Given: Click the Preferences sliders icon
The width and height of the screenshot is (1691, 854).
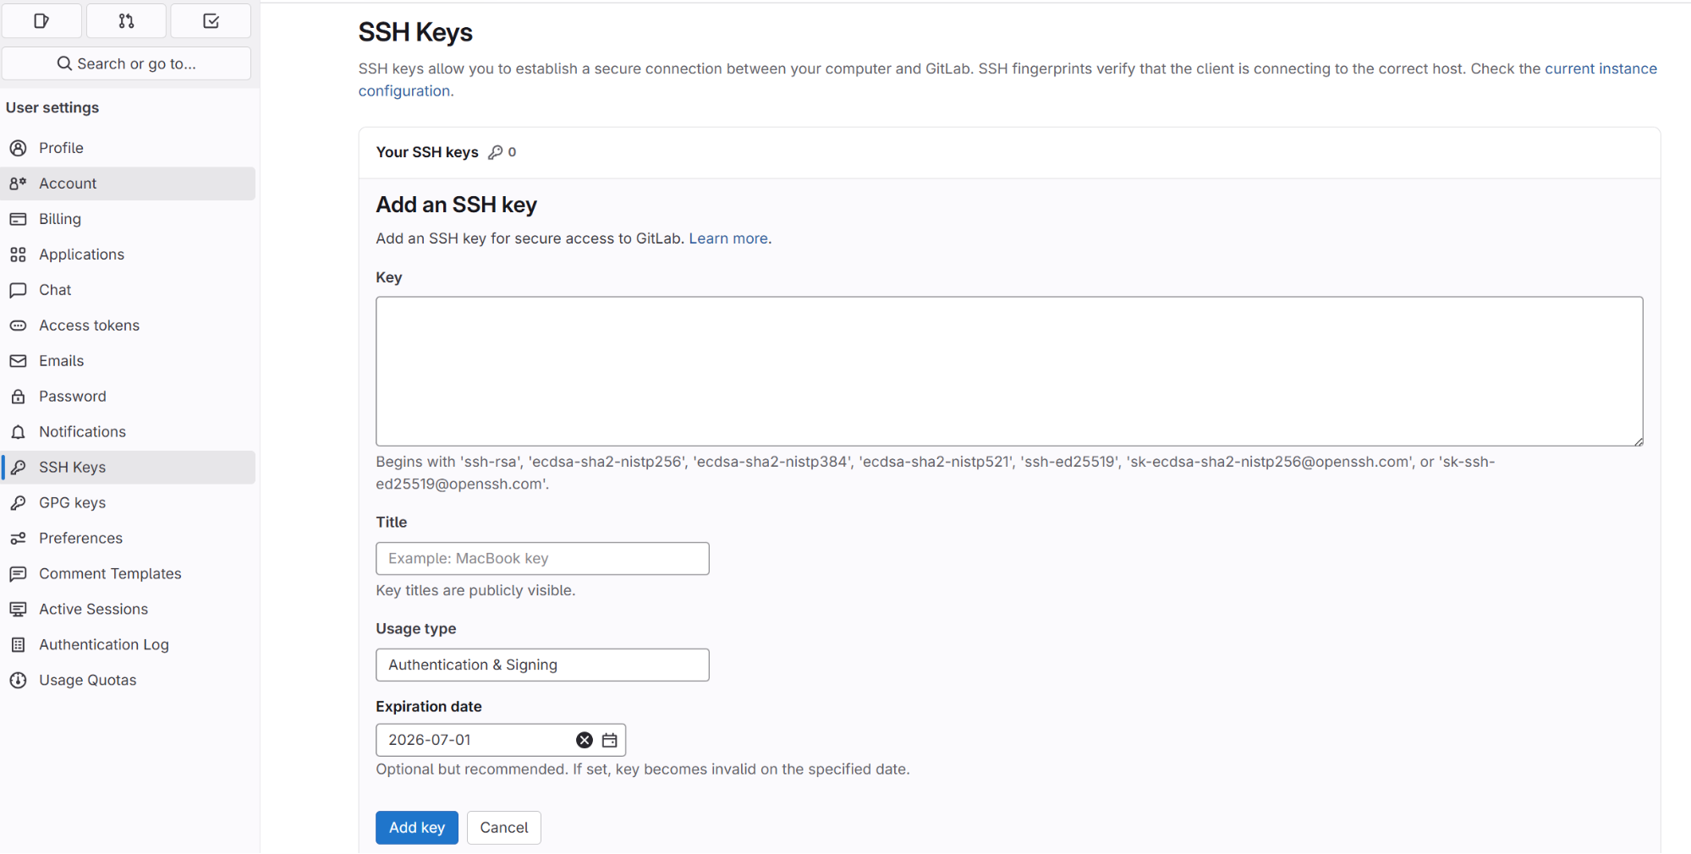Looking at the screenshot, I should pos(18,539).
